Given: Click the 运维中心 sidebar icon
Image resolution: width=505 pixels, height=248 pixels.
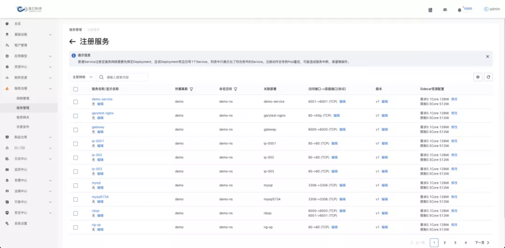Looking at the screenshot, I should tap(7, 191).
